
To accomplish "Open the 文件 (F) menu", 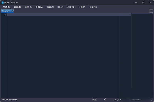I will (6, 7).
